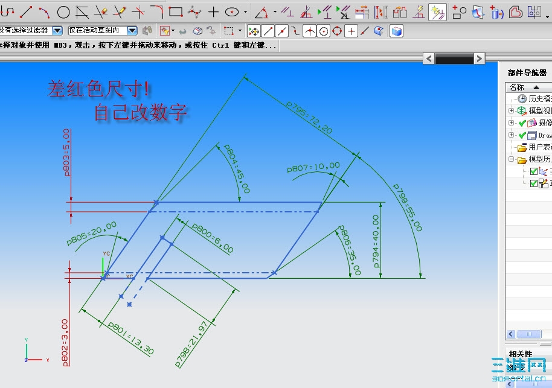Collapse the 模型历史 tree node

click(x=511, y=159)
